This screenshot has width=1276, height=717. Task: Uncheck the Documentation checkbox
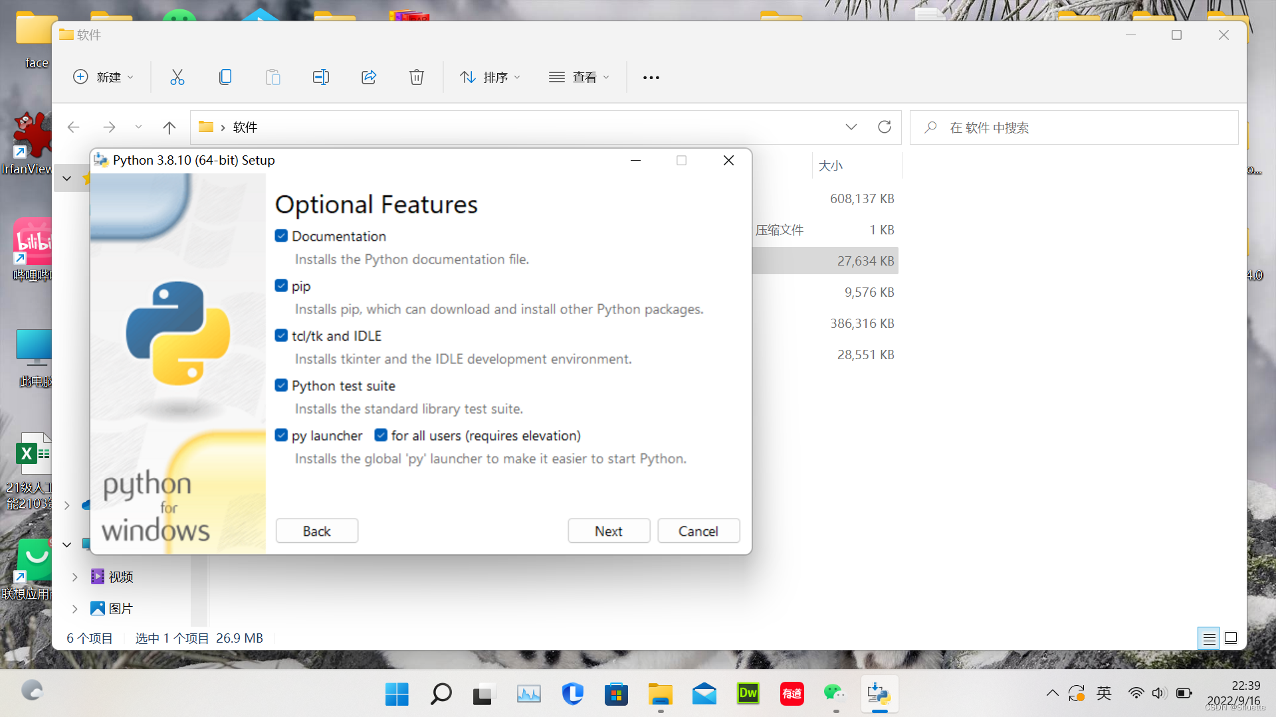281,236
